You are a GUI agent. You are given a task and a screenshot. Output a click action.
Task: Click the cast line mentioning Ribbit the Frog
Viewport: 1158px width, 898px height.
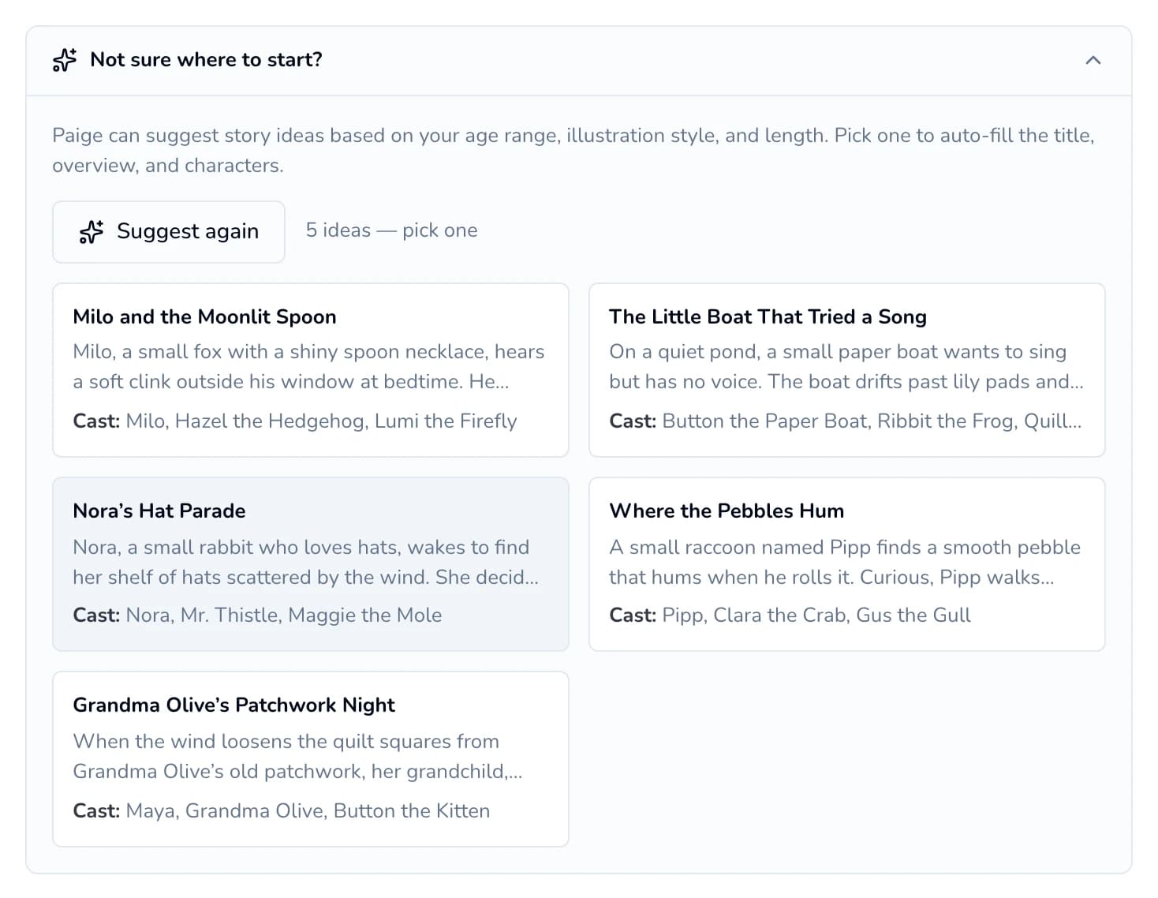point(846,421)
